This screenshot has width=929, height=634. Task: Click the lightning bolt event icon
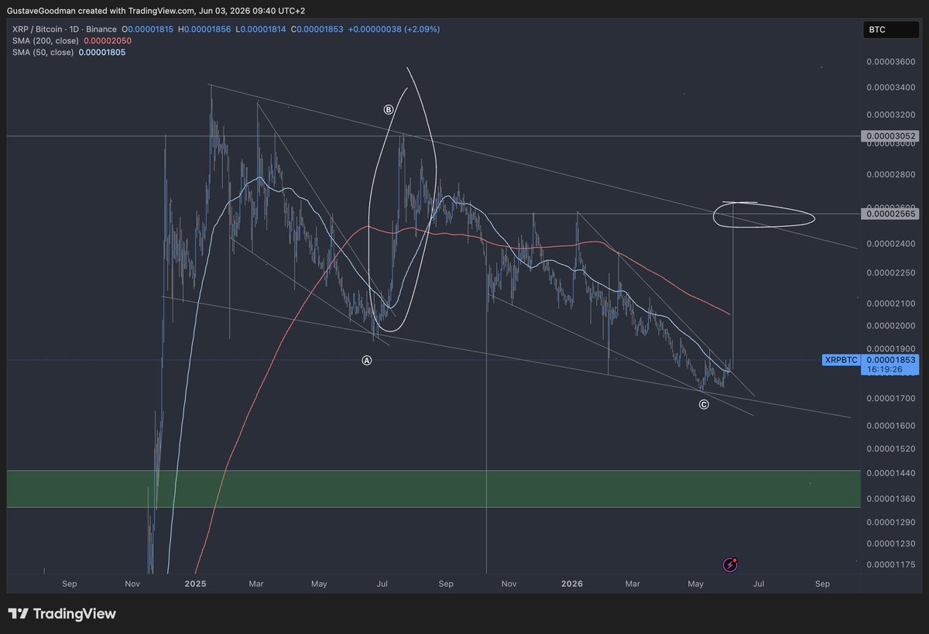click(729, 565)
